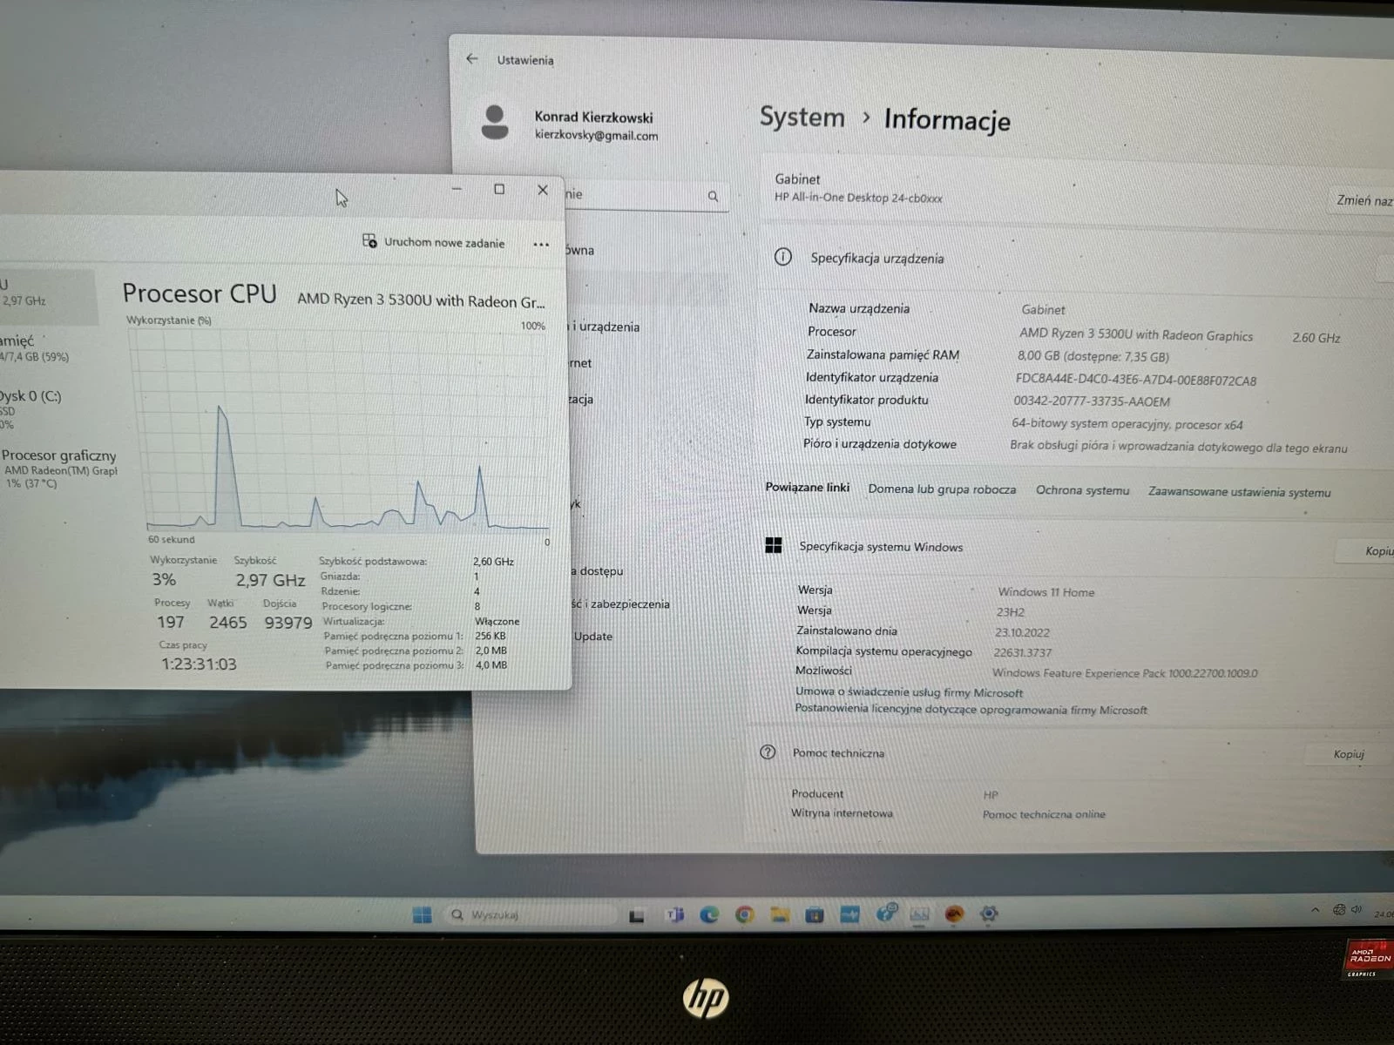Open devices (i urządzenia) Settings sidebar item
1394x1045 pixels.
point(605,327)
